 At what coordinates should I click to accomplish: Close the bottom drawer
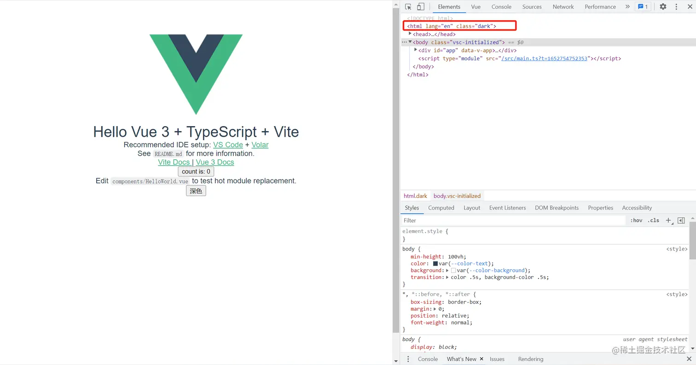click(689, 359)
